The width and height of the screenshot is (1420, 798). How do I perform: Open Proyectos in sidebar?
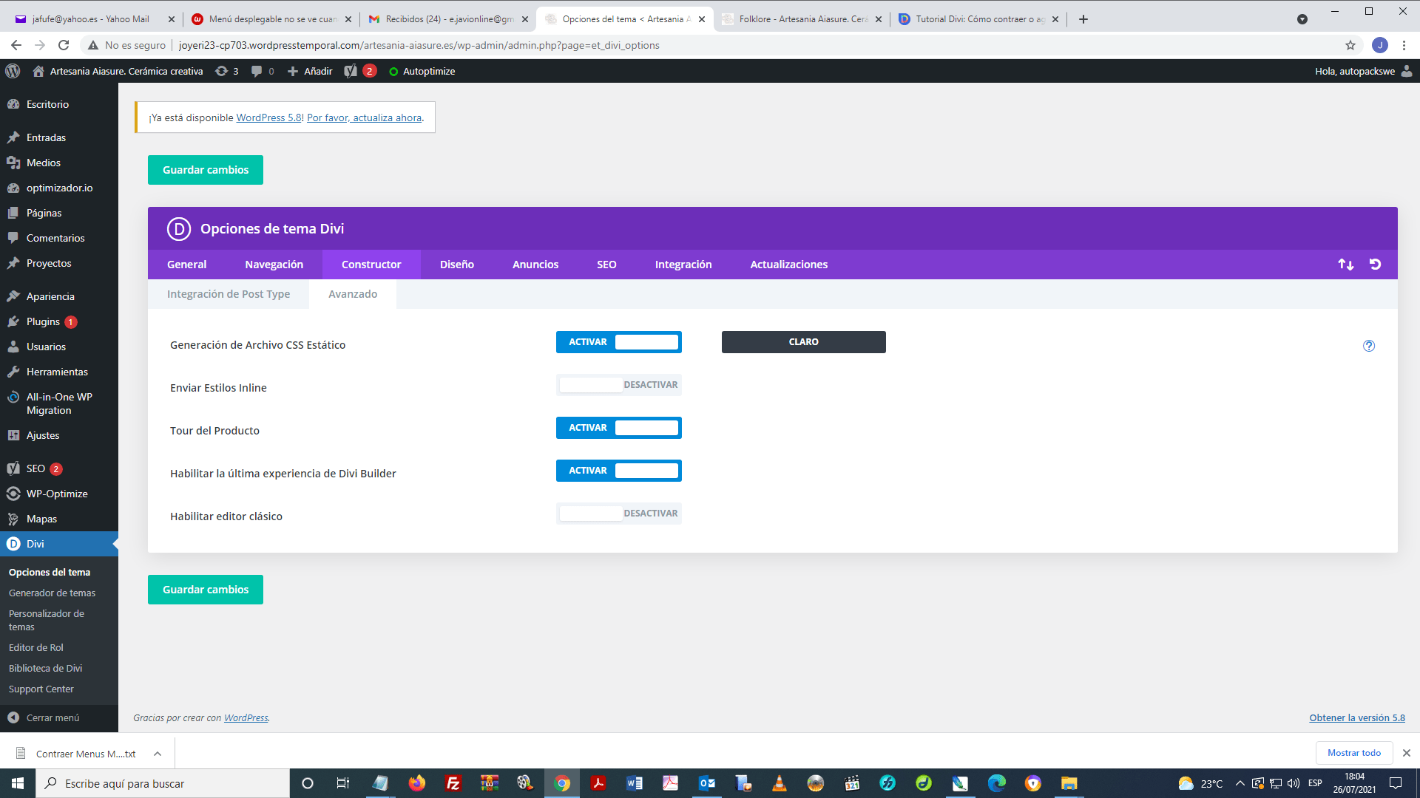(59, 263)
